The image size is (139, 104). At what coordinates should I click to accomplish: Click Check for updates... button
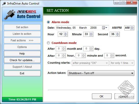click(x=22, y=60)
